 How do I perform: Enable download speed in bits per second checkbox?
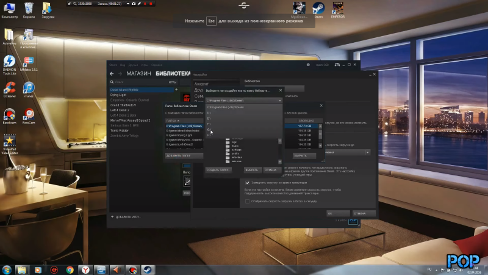pos(248,202)
